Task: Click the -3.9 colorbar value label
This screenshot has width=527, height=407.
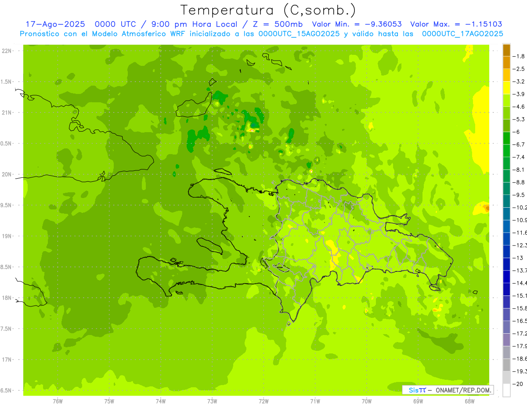Action: [x=520, y=94]
